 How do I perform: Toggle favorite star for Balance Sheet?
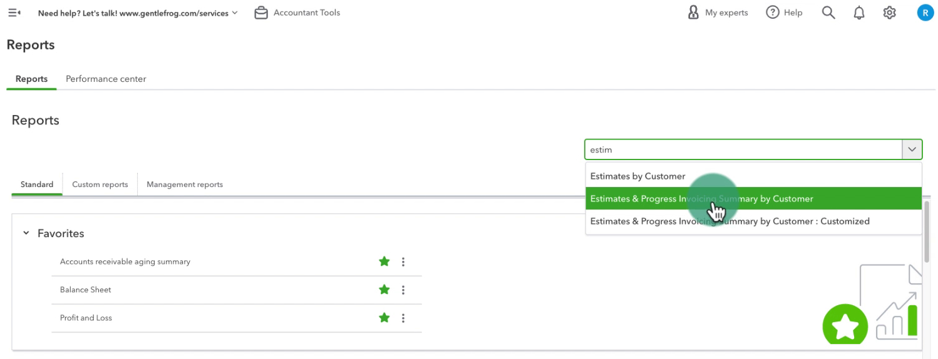pos(384,290)
